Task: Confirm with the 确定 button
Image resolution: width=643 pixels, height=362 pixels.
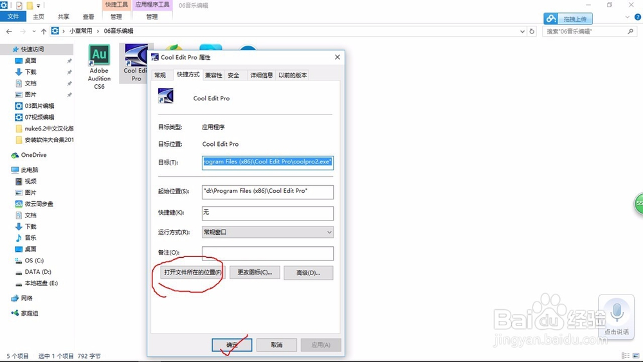Action: pyautogui.click(x=231, y=345)
